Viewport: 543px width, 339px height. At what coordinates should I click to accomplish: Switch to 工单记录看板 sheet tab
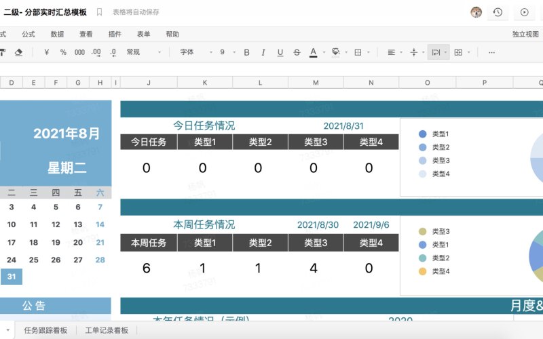click(x=107, y=330)
